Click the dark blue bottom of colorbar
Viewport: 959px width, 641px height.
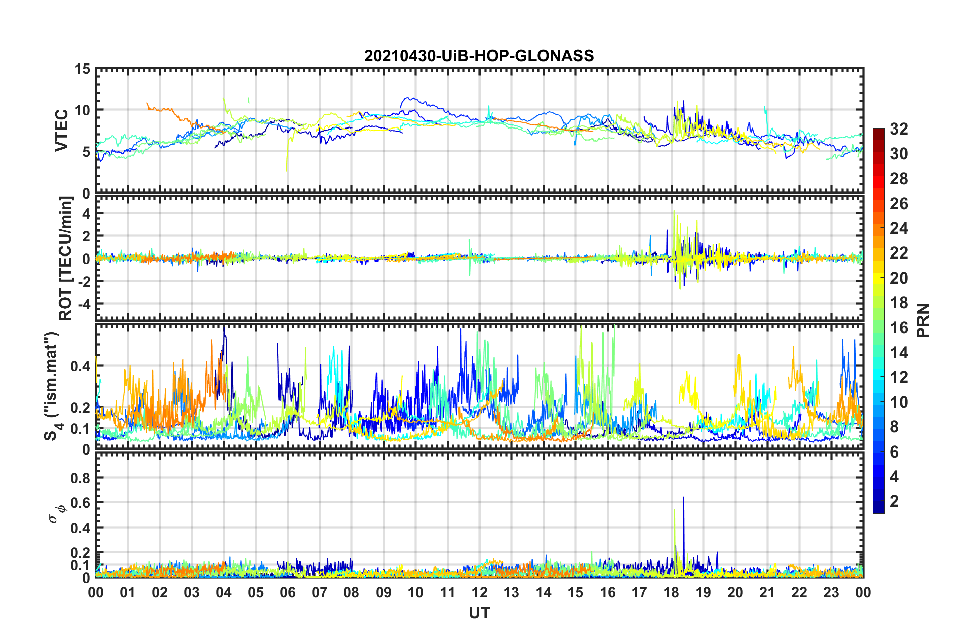[878, 507]
